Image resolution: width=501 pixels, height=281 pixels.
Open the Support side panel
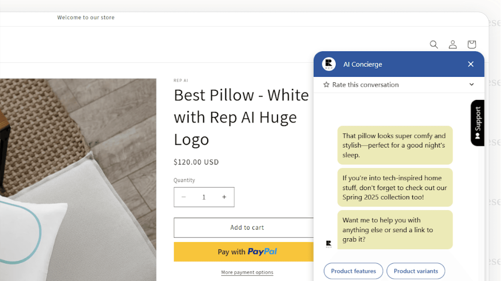[477, 123]
